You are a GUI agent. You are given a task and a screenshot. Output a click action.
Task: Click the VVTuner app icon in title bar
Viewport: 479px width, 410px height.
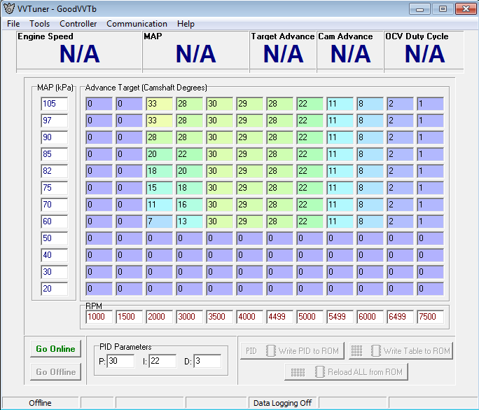[x=9, y=9]
